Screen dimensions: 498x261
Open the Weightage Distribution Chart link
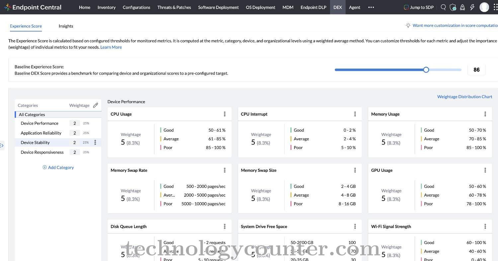464,97
